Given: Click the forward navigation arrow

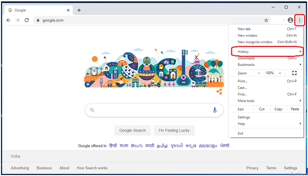Looking at the screenshot, I should [18, 20].
